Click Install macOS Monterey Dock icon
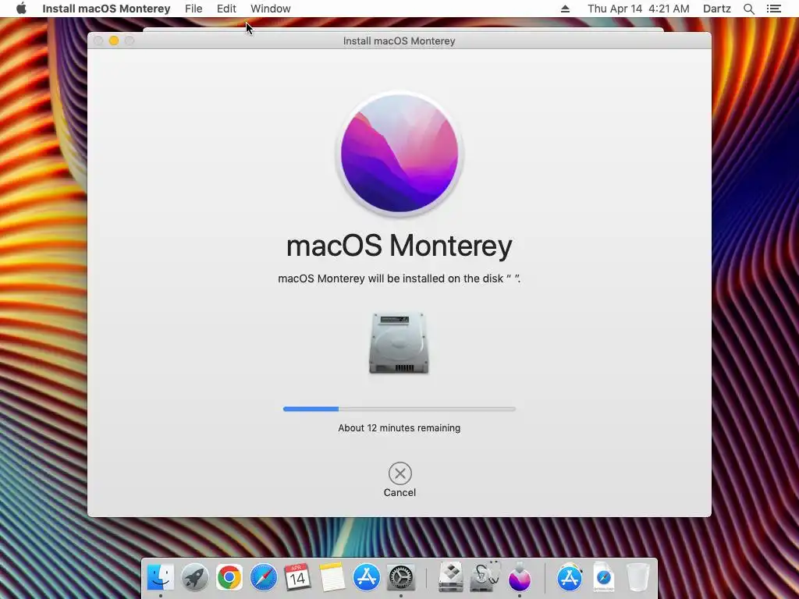The image size is (799, 599). pos(519,577)
